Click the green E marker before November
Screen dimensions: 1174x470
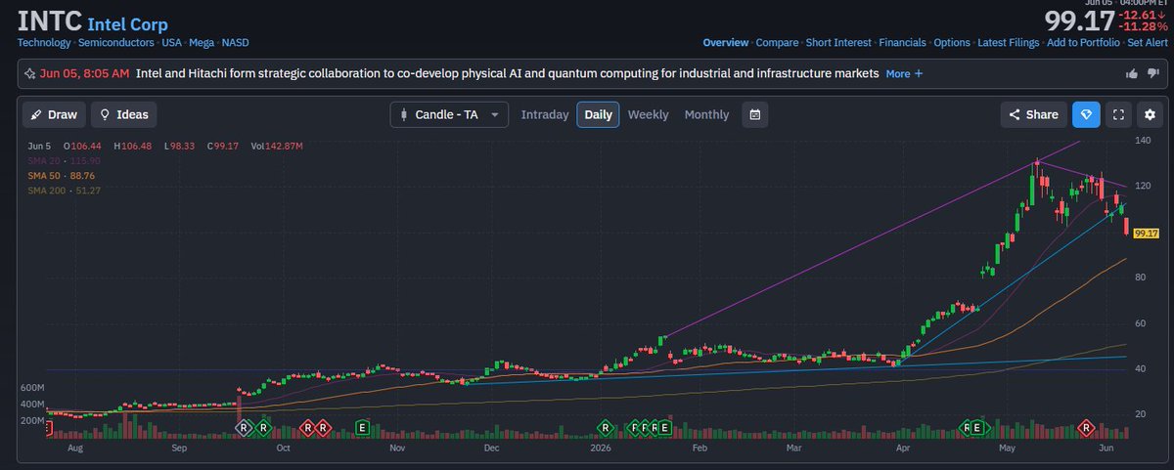coord(363,427)
